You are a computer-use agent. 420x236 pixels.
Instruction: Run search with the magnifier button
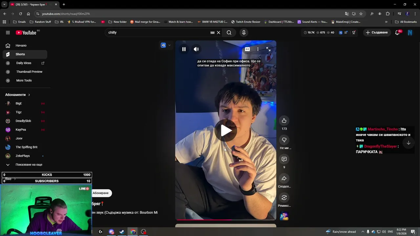(229, 32)
